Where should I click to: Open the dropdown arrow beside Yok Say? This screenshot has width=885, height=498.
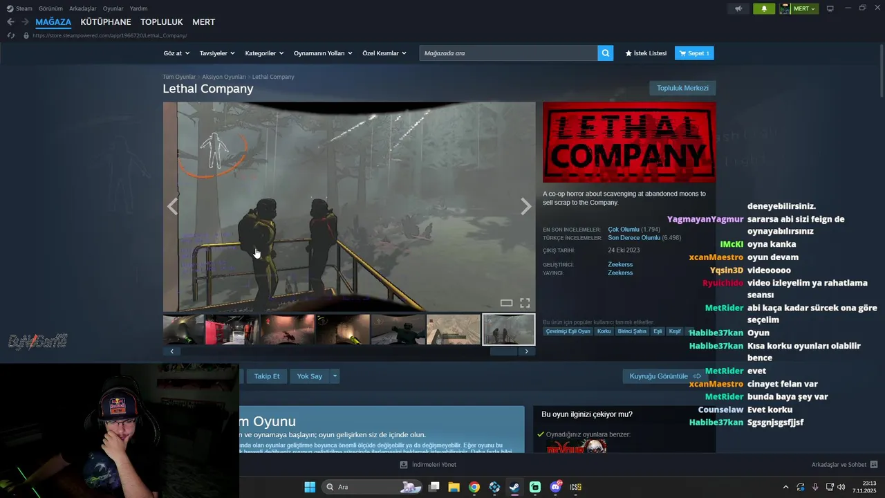(x=335, y=376)
